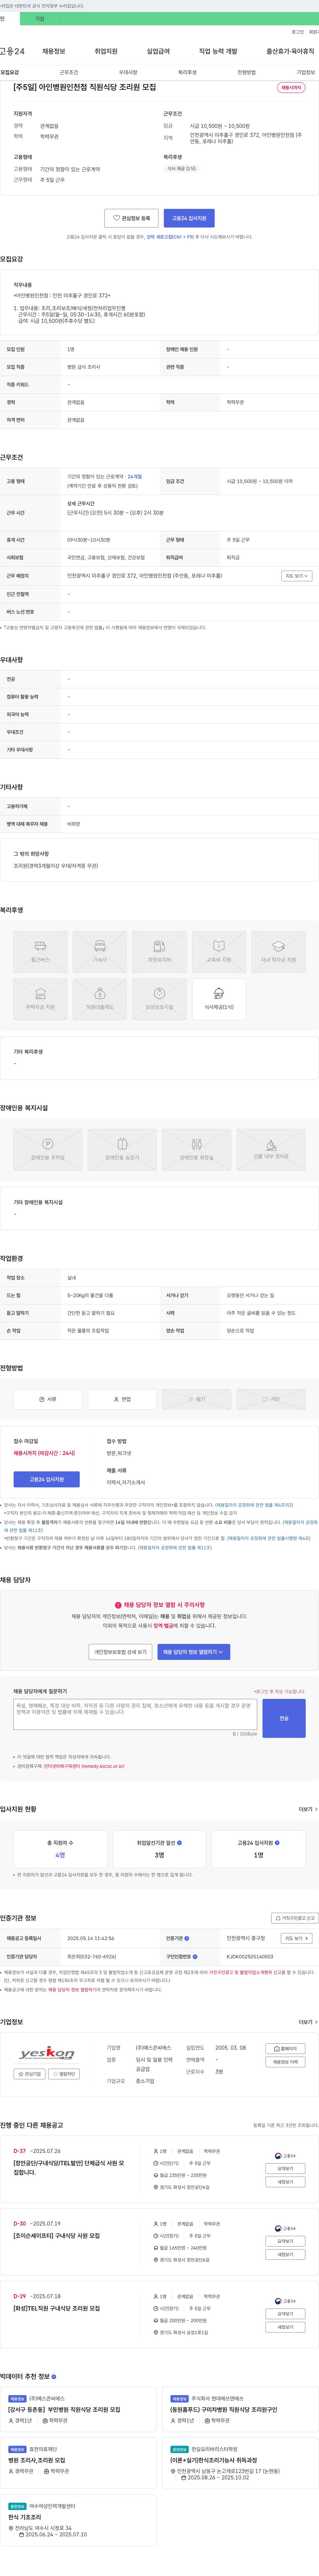
Task: Open the 실업급여 menu
Action: pyautogui.click(x=159, y=51)
